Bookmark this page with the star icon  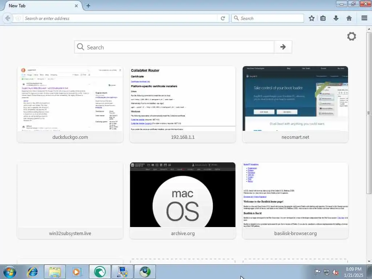311,18
